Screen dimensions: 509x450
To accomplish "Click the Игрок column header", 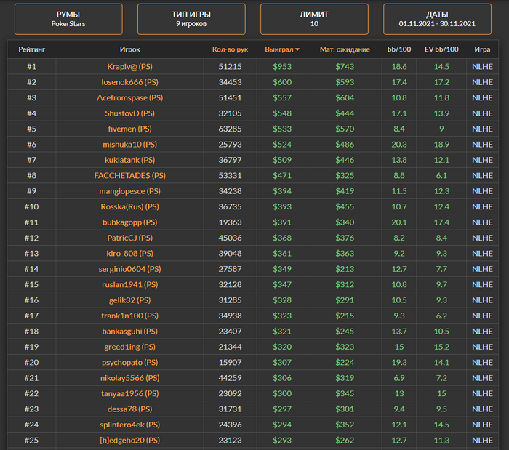I will (x=129, y=50).
